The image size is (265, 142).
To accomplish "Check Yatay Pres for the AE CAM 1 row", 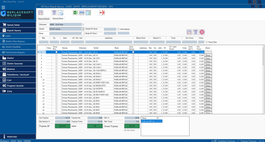I will pyautogui.click(x=56, y=64).
